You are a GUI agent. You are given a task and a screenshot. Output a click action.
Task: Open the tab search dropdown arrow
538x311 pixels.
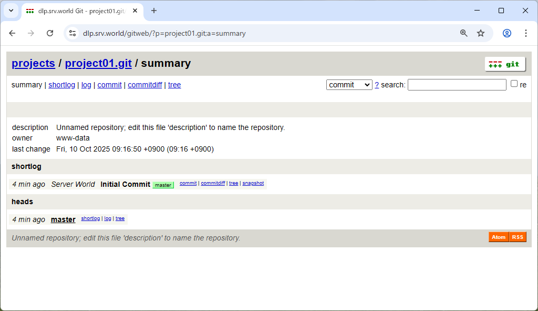pyautogui.click(x=11, y=11)
